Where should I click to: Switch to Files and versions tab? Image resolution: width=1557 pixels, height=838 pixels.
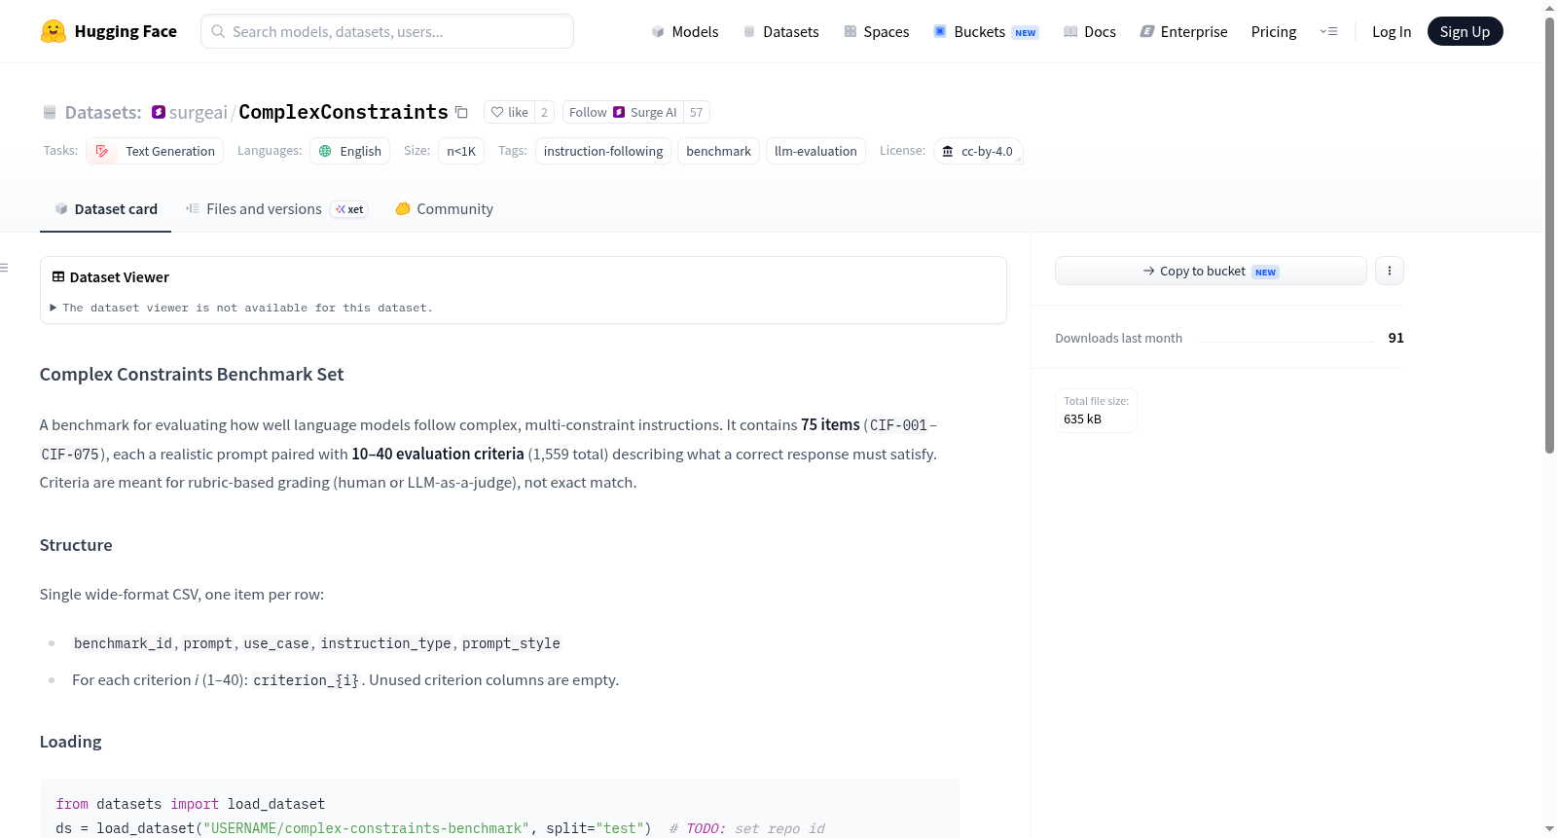tap(276, 209)
